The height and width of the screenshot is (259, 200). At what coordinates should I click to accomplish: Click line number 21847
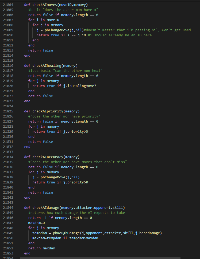8,223
